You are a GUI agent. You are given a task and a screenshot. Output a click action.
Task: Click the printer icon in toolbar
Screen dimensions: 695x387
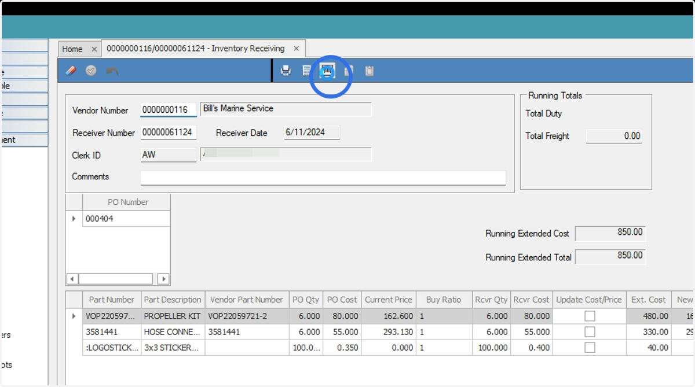click(286, 71)
